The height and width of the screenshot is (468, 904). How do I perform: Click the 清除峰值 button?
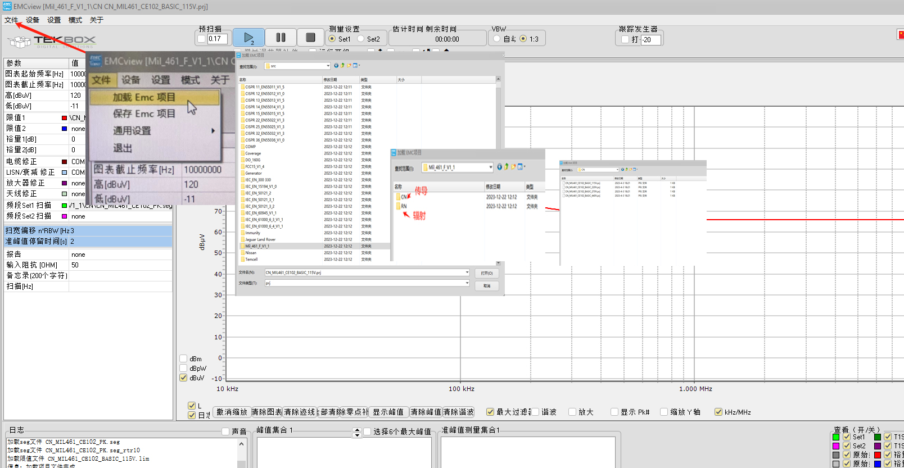pos(426,412)
